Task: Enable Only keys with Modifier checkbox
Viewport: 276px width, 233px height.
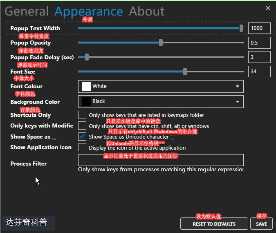Action: tap(82, 125)
